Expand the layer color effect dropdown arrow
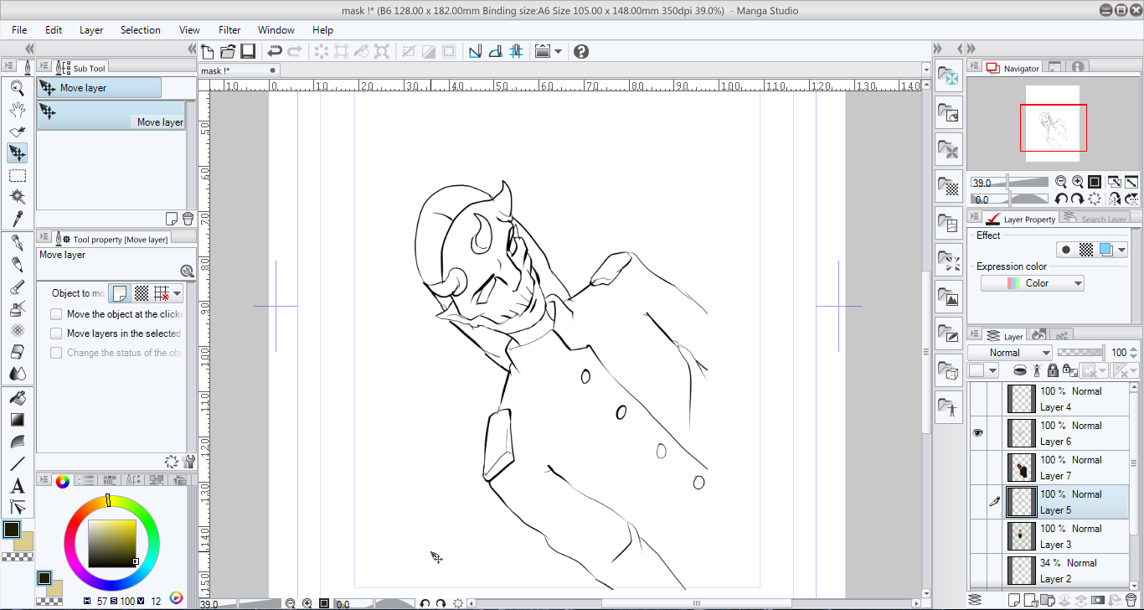The width and height of the screenshot is (1144, 610). click(x=1123, y=250)
